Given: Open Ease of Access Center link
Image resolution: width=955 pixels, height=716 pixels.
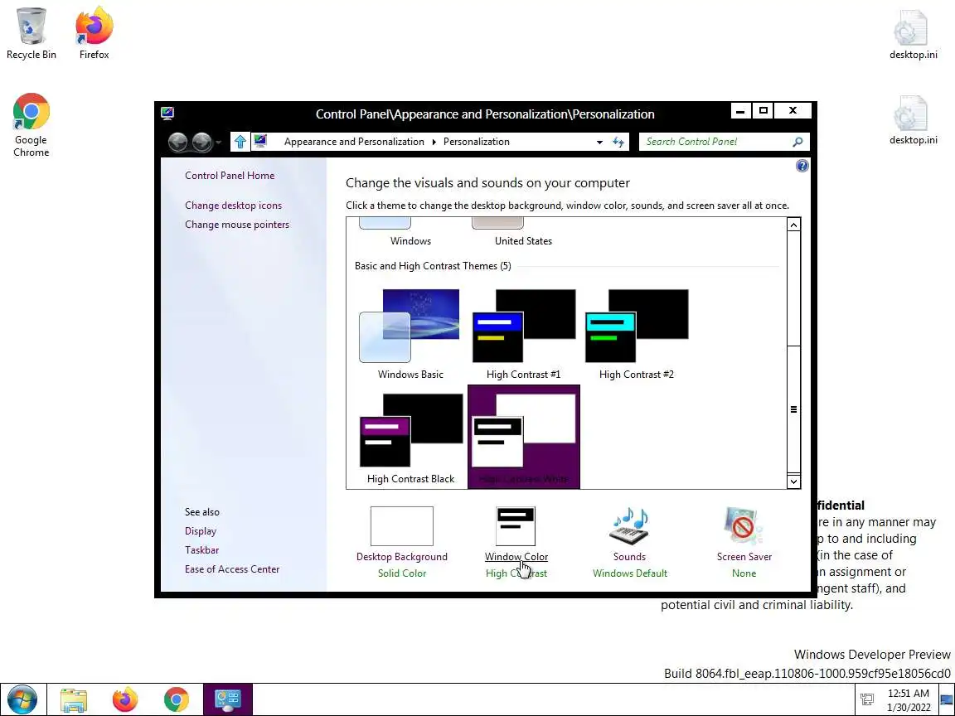Looking at the screenshot, I should point(232,568).
